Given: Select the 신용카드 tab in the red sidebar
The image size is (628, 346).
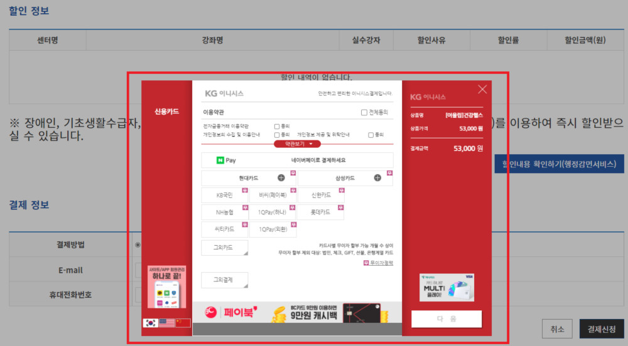Looking at the screenshot, I should point(166,112).
